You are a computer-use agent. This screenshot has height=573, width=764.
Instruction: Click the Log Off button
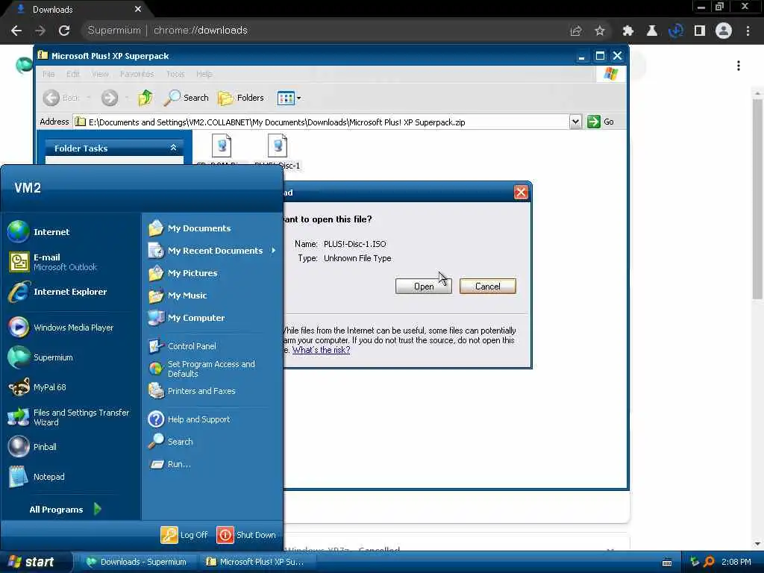184,535
